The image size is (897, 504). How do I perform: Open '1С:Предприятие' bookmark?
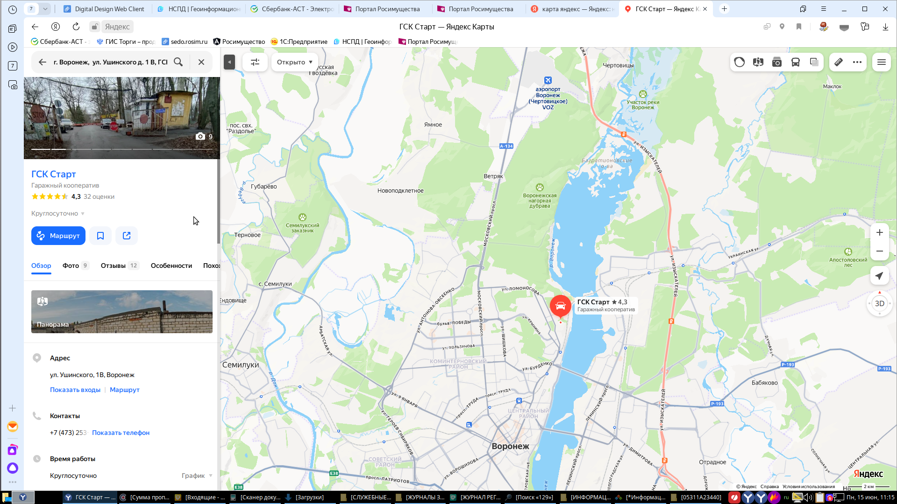coord(299,42)
